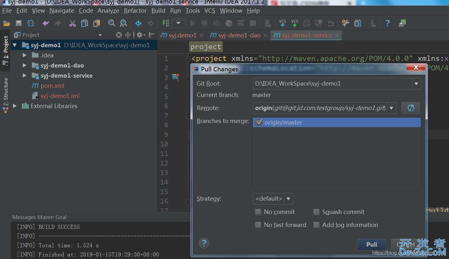Close the syj-demo1-service editor tab
This screenshot has height=259, width=449.
pos(337,36)
